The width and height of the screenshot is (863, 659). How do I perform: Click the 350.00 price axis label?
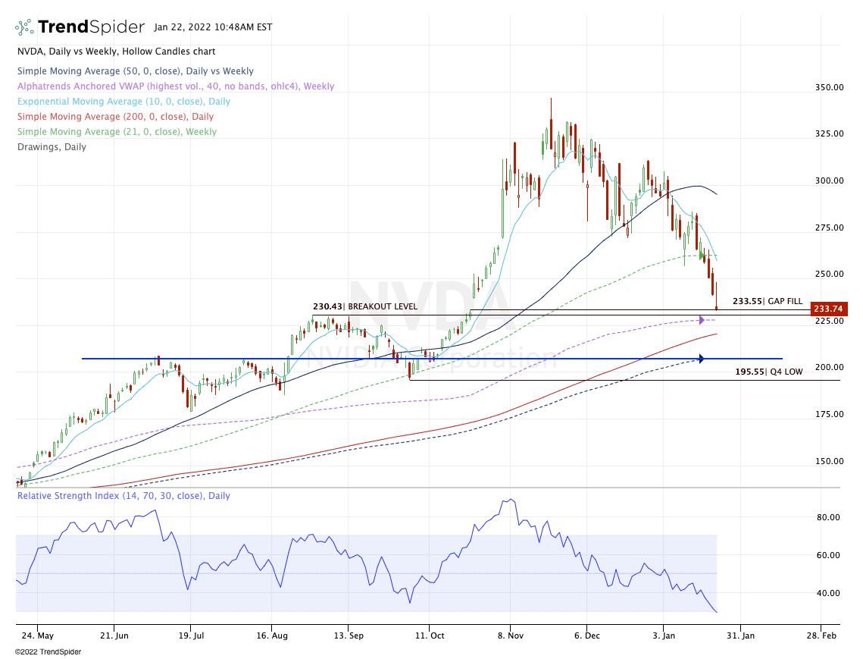tap(830, 87)
